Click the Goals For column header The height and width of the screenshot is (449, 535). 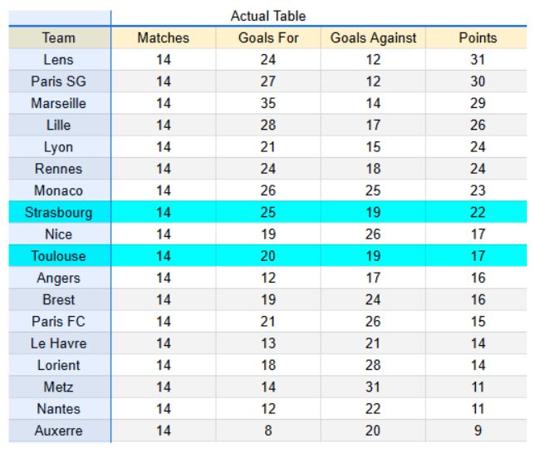[x=267, y=38]
